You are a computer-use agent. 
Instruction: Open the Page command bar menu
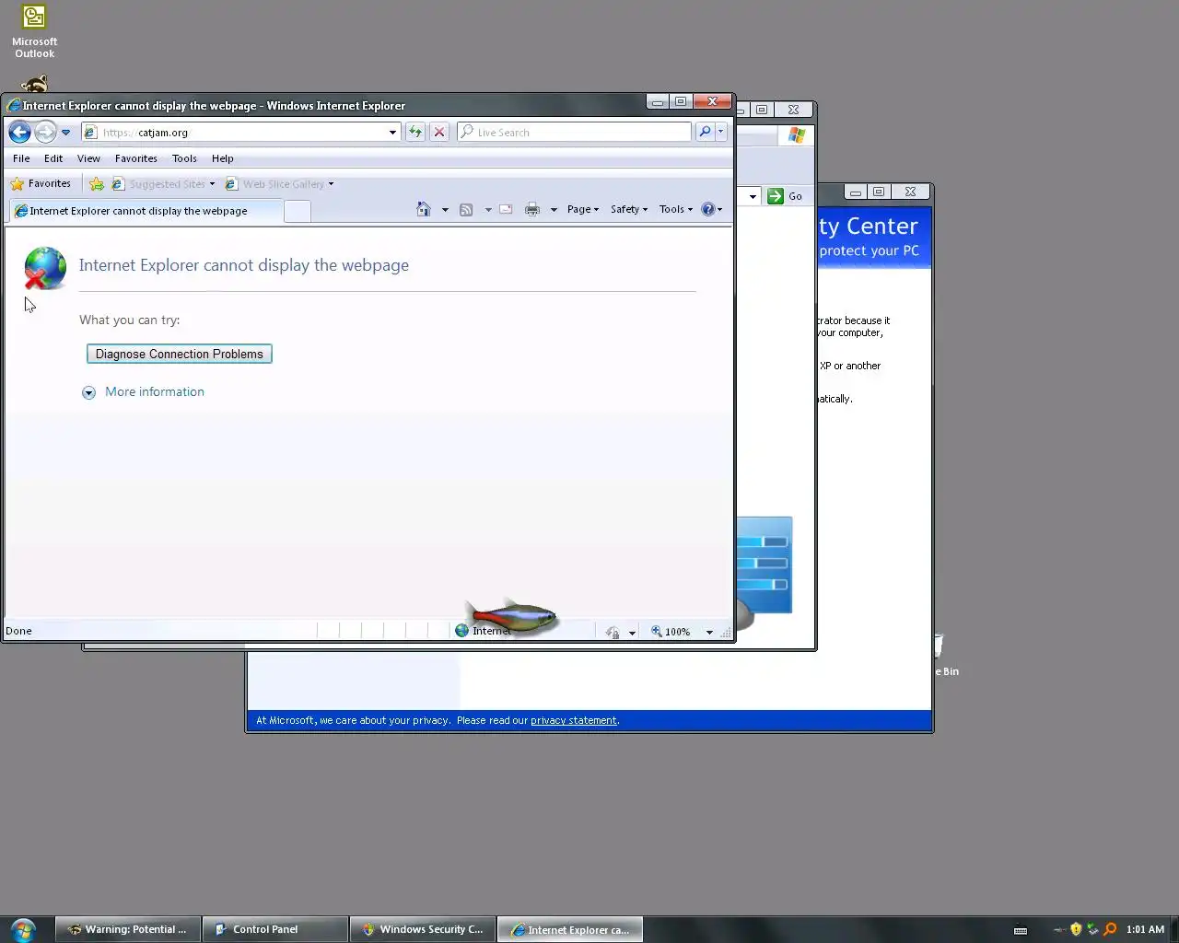(x=583, y=209)
